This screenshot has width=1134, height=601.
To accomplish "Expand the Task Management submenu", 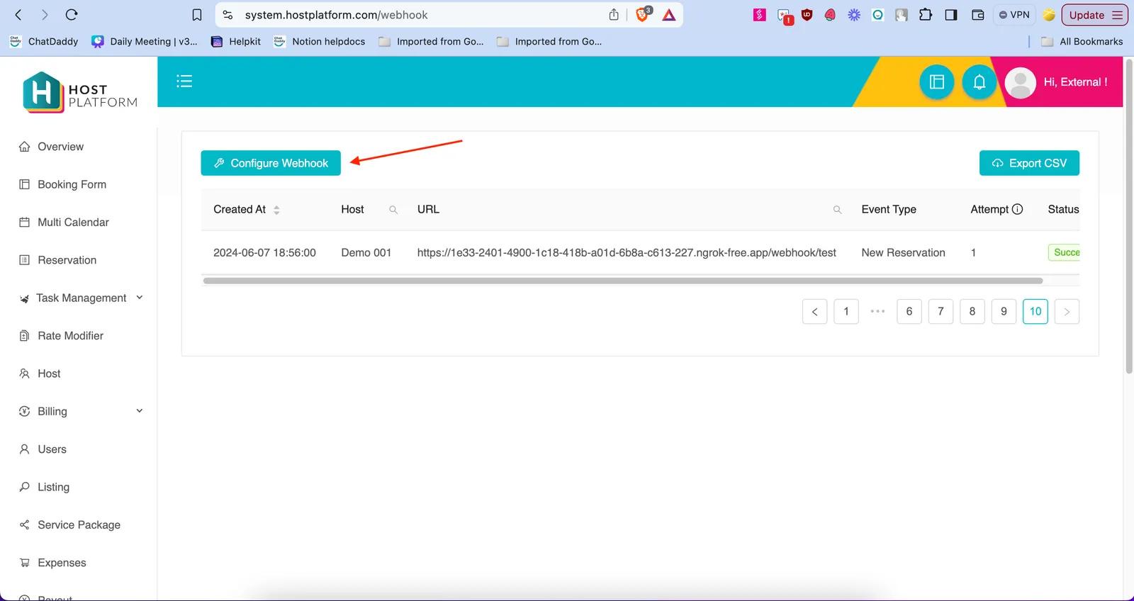I will (139, 298).
